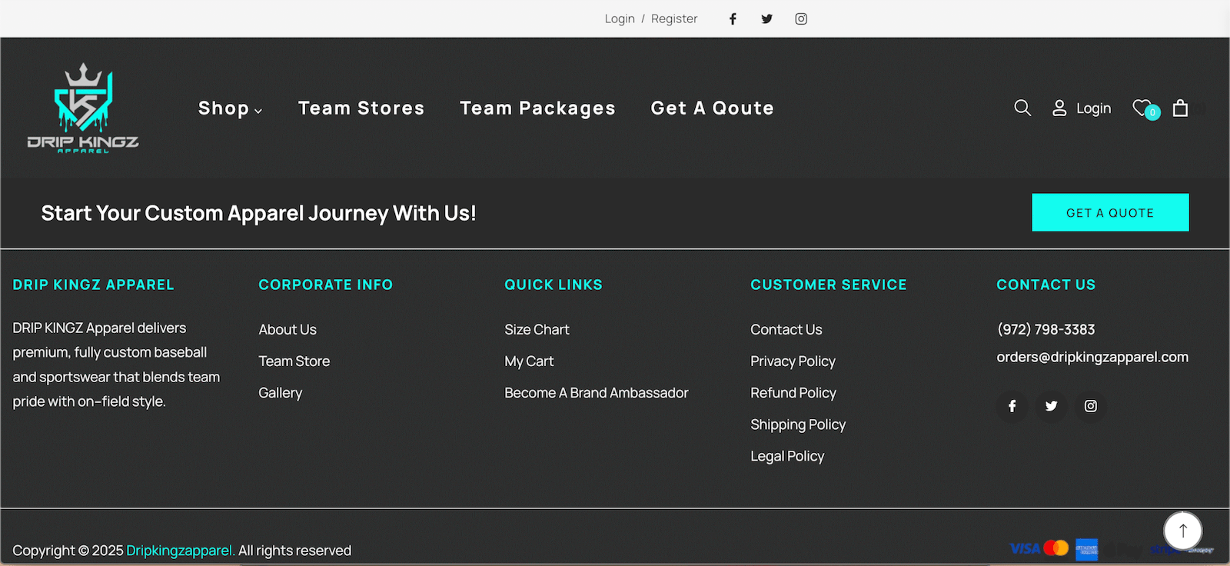Click 'Start Your Custom Apparel Journey' text

click(258, 213)
